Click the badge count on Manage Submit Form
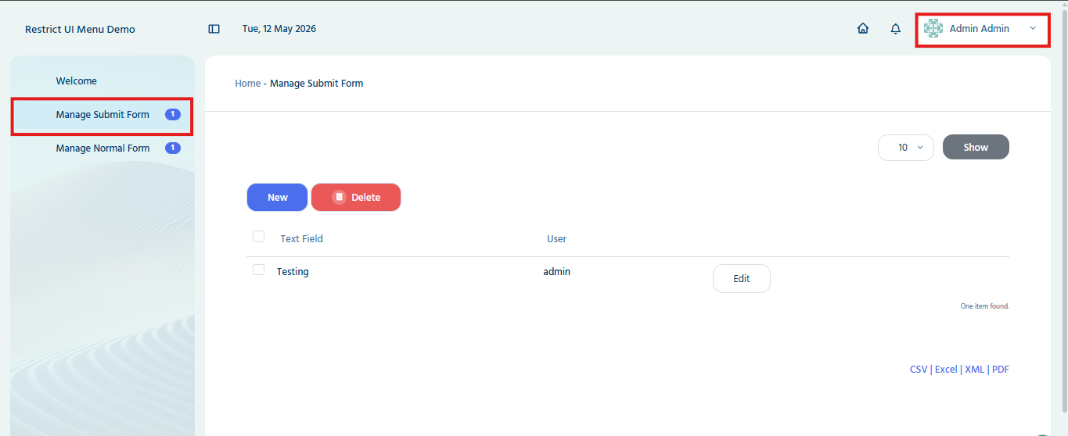1068x436 pixels. click(x=173, y=115)
